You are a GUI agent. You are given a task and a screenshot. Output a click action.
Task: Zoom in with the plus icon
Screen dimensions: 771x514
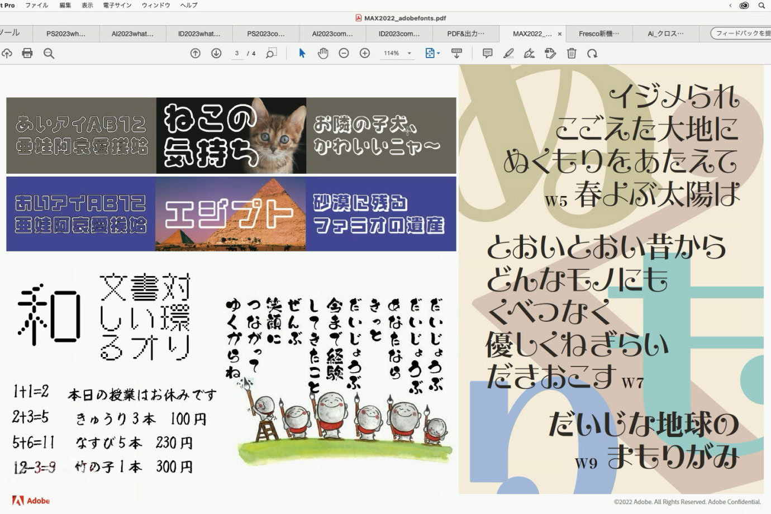(x=365, y=53)
